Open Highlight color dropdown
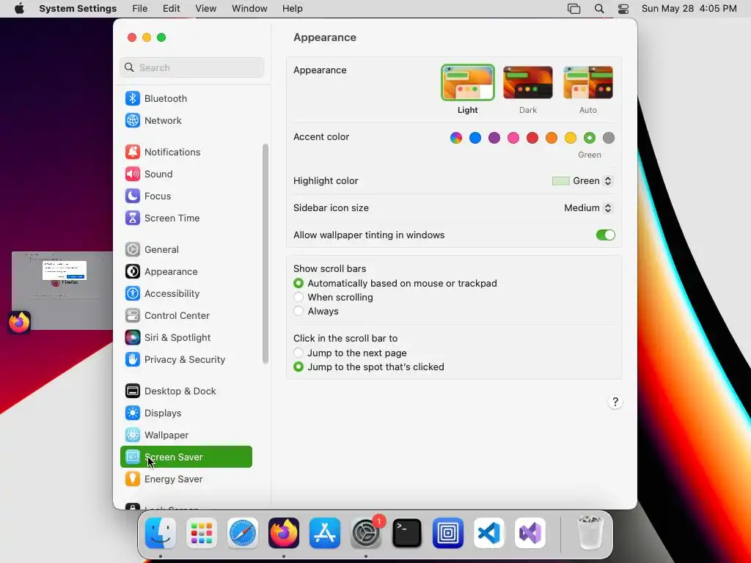 coord(582,181)
